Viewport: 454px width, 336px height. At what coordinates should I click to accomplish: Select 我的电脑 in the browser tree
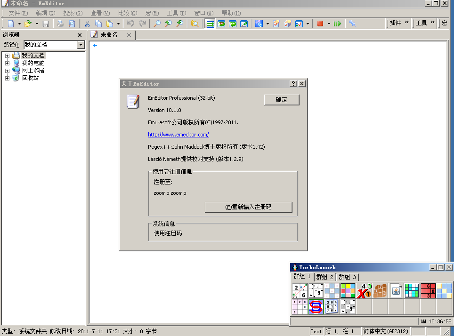(x=33, y=63)
